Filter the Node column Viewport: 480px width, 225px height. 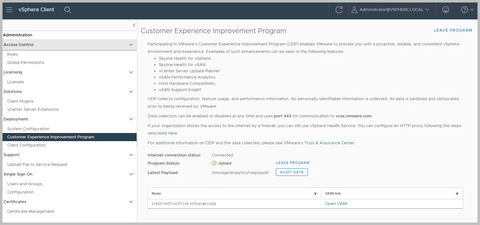click(315, 194)
